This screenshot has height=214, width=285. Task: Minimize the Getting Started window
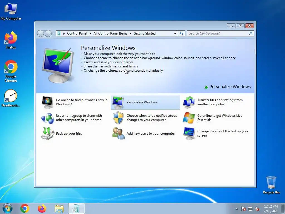(231, 26)
